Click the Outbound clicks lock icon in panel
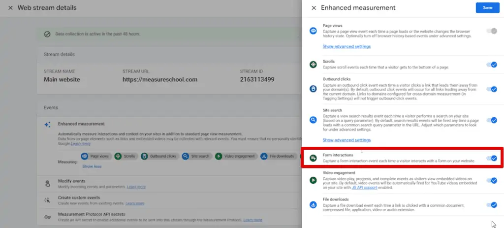504x228 pixels. pyautogui.click(x=313, y=89)
